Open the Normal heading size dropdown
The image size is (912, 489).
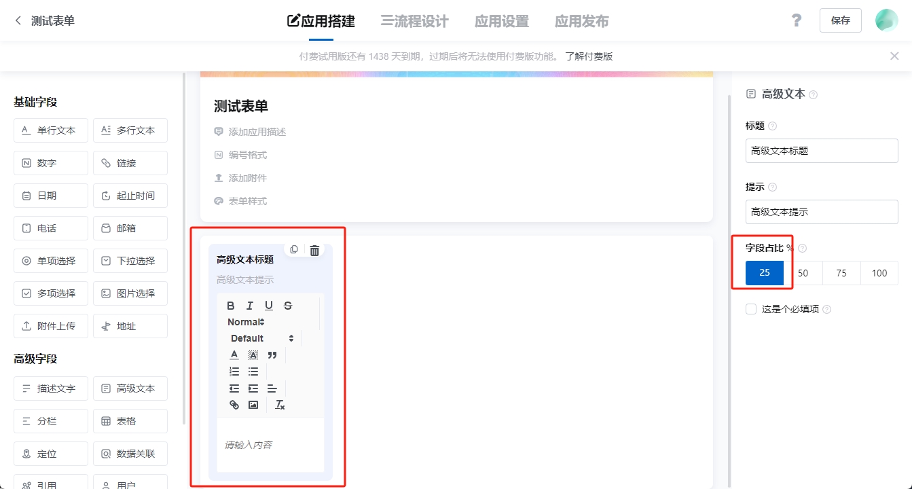[246, 322]
